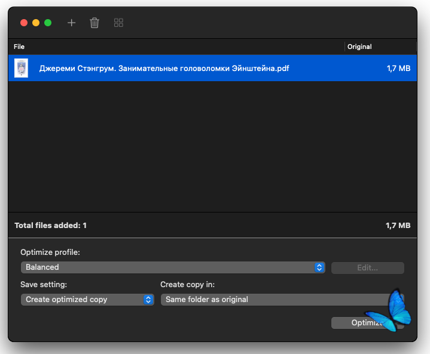The width and height of the screenshot is (430, 354).
Task: Open the Optimize profile dropdown showing Balanced
Action: pyautogui.click(x=172, y=267)
